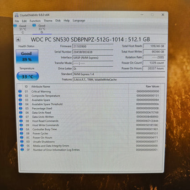This screenshot has height=190, width=190.
Task: Select the Percentage Used attribute name
Action: (42, 108)
